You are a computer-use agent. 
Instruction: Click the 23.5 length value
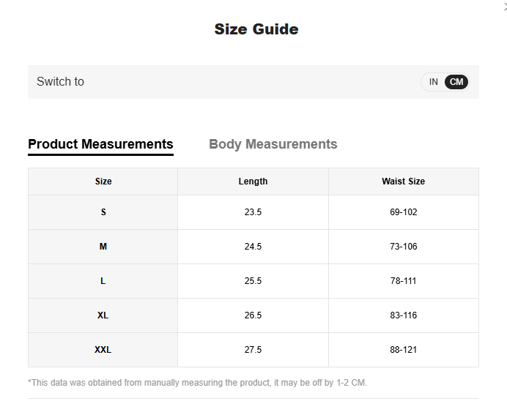[253, 212]
